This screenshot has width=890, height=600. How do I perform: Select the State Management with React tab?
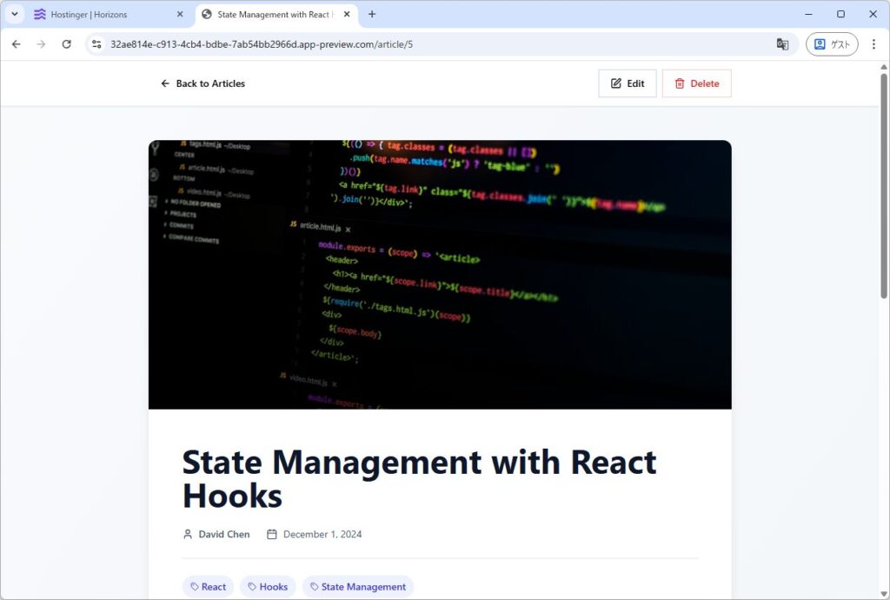coord(269,15)
